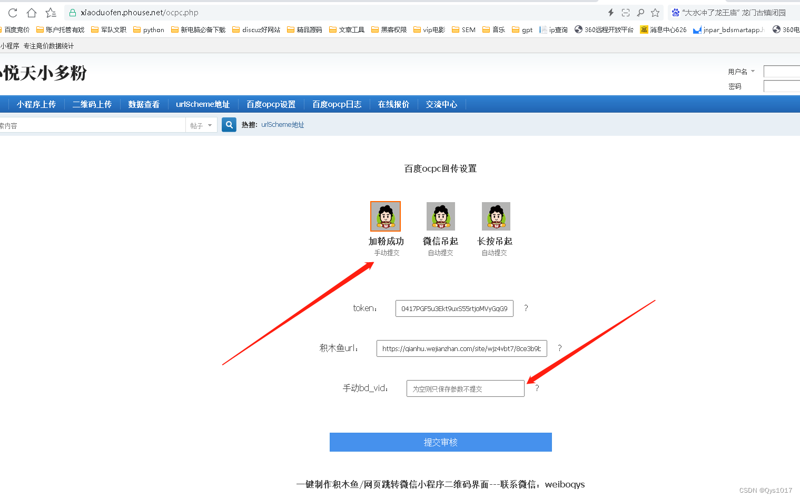Open the 百度opcp设置 nav tab
This screenshot has width=800, height=499.
pos(271,104)
